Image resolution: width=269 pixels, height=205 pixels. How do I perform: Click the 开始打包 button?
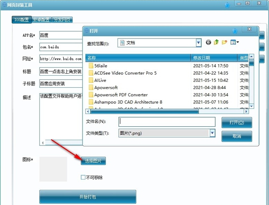point(88,197)
